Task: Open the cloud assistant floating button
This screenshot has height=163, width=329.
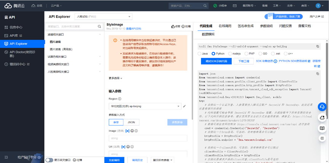Action: coord(322,117)
